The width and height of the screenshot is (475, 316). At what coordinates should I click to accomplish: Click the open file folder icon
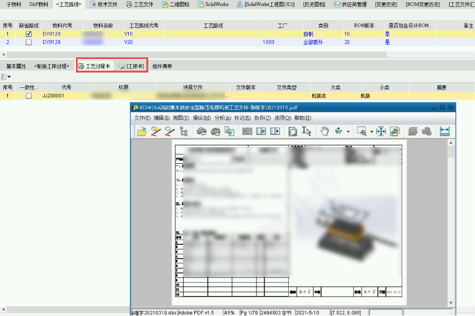142,131
